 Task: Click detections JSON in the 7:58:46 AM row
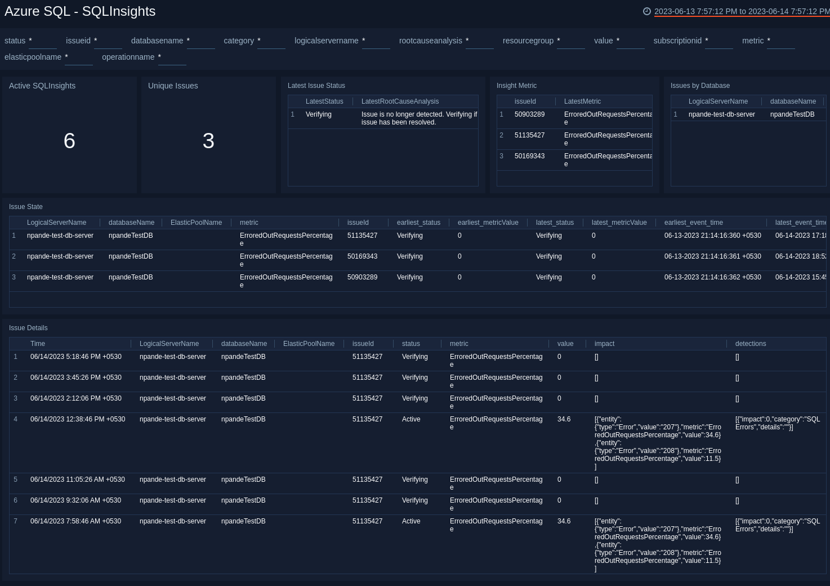tap(778, 525)
